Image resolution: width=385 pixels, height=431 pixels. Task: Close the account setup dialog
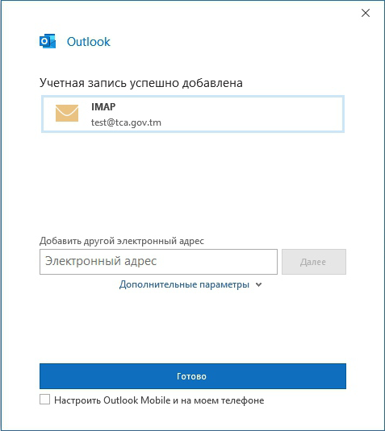tap(366, 13)
